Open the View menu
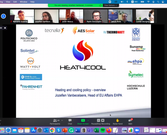167x135 pixels. pos(8,2)
